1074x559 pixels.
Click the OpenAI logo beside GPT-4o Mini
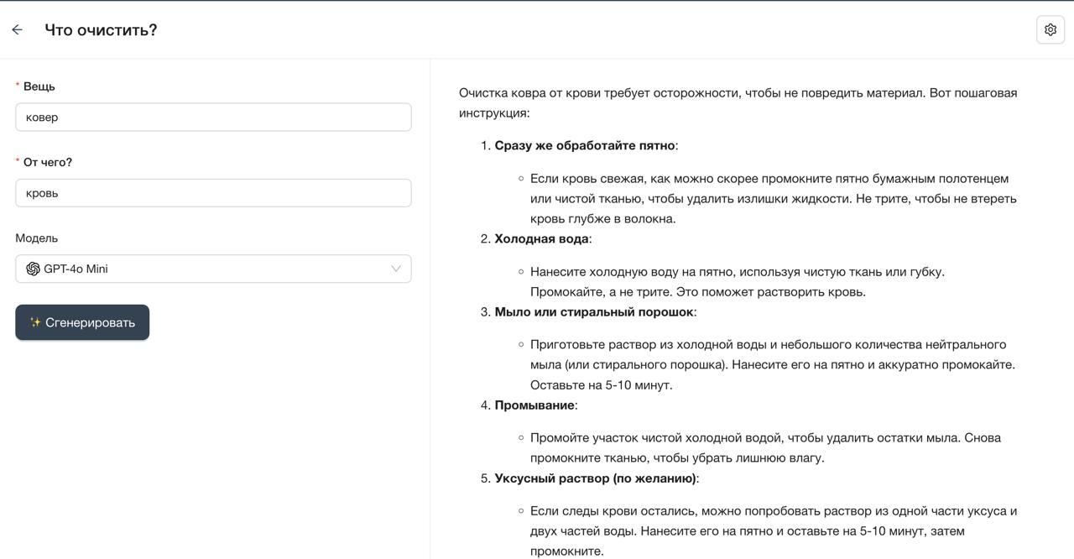tap(32, 269)
